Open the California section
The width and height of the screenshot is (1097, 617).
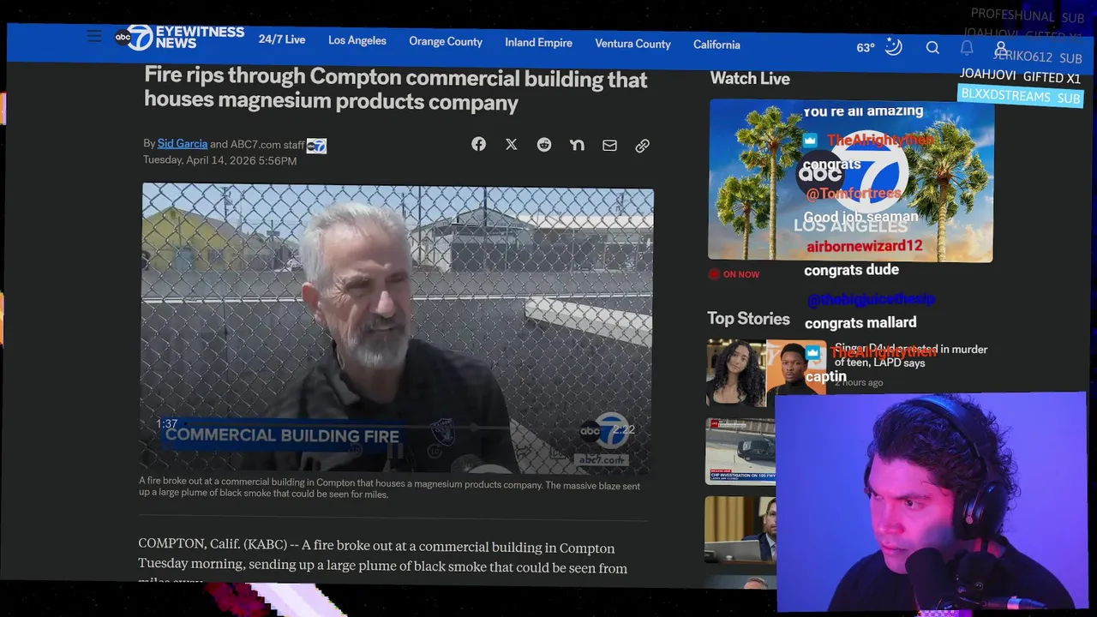[716, 45]
